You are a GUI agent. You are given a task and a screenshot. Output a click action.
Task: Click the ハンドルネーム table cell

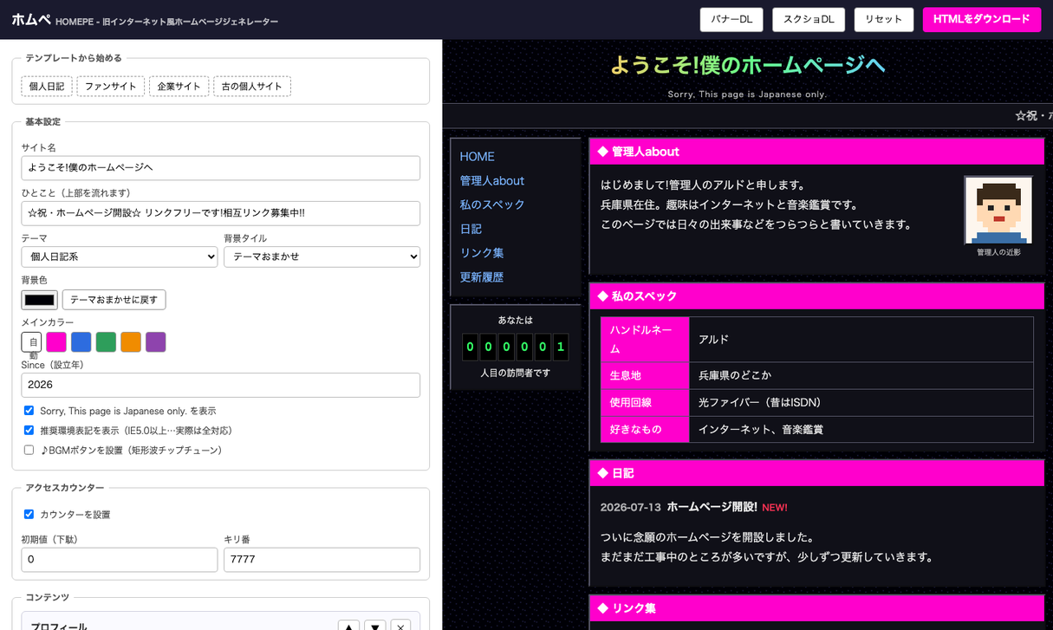pyautogui.click(x=645, y=340)
